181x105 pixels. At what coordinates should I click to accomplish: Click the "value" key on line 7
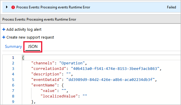click(49, 90)
